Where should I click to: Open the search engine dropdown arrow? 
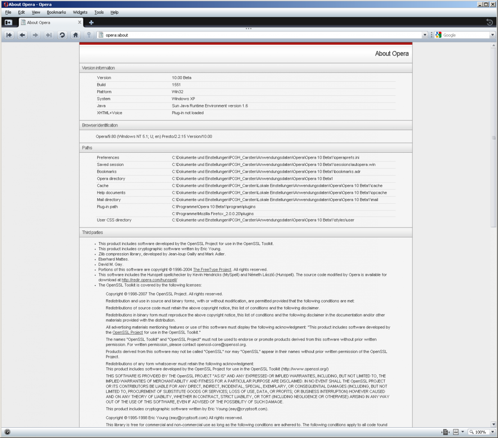point(492,35)
